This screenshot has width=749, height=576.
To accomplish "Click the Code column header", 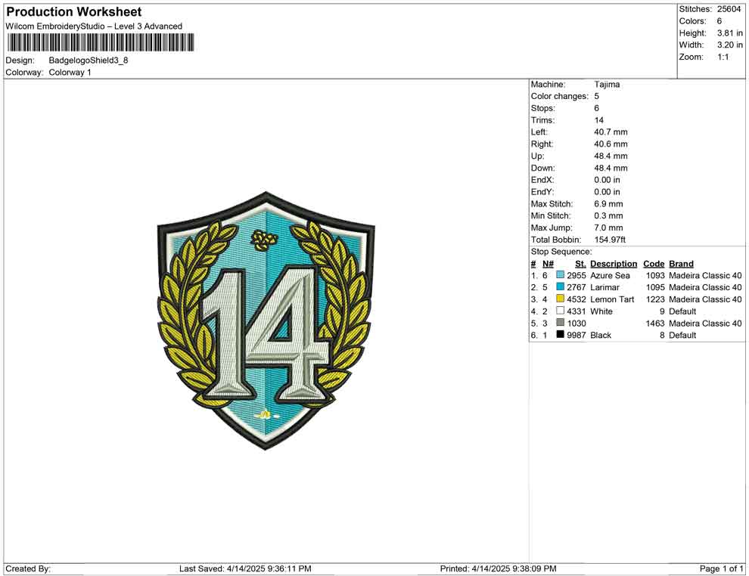I will pyautogui.click(x=654, y=264).
